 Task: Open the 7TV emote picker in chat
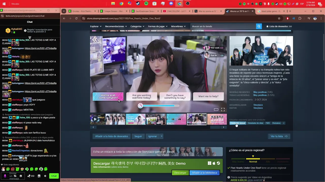tap(15, 176)
